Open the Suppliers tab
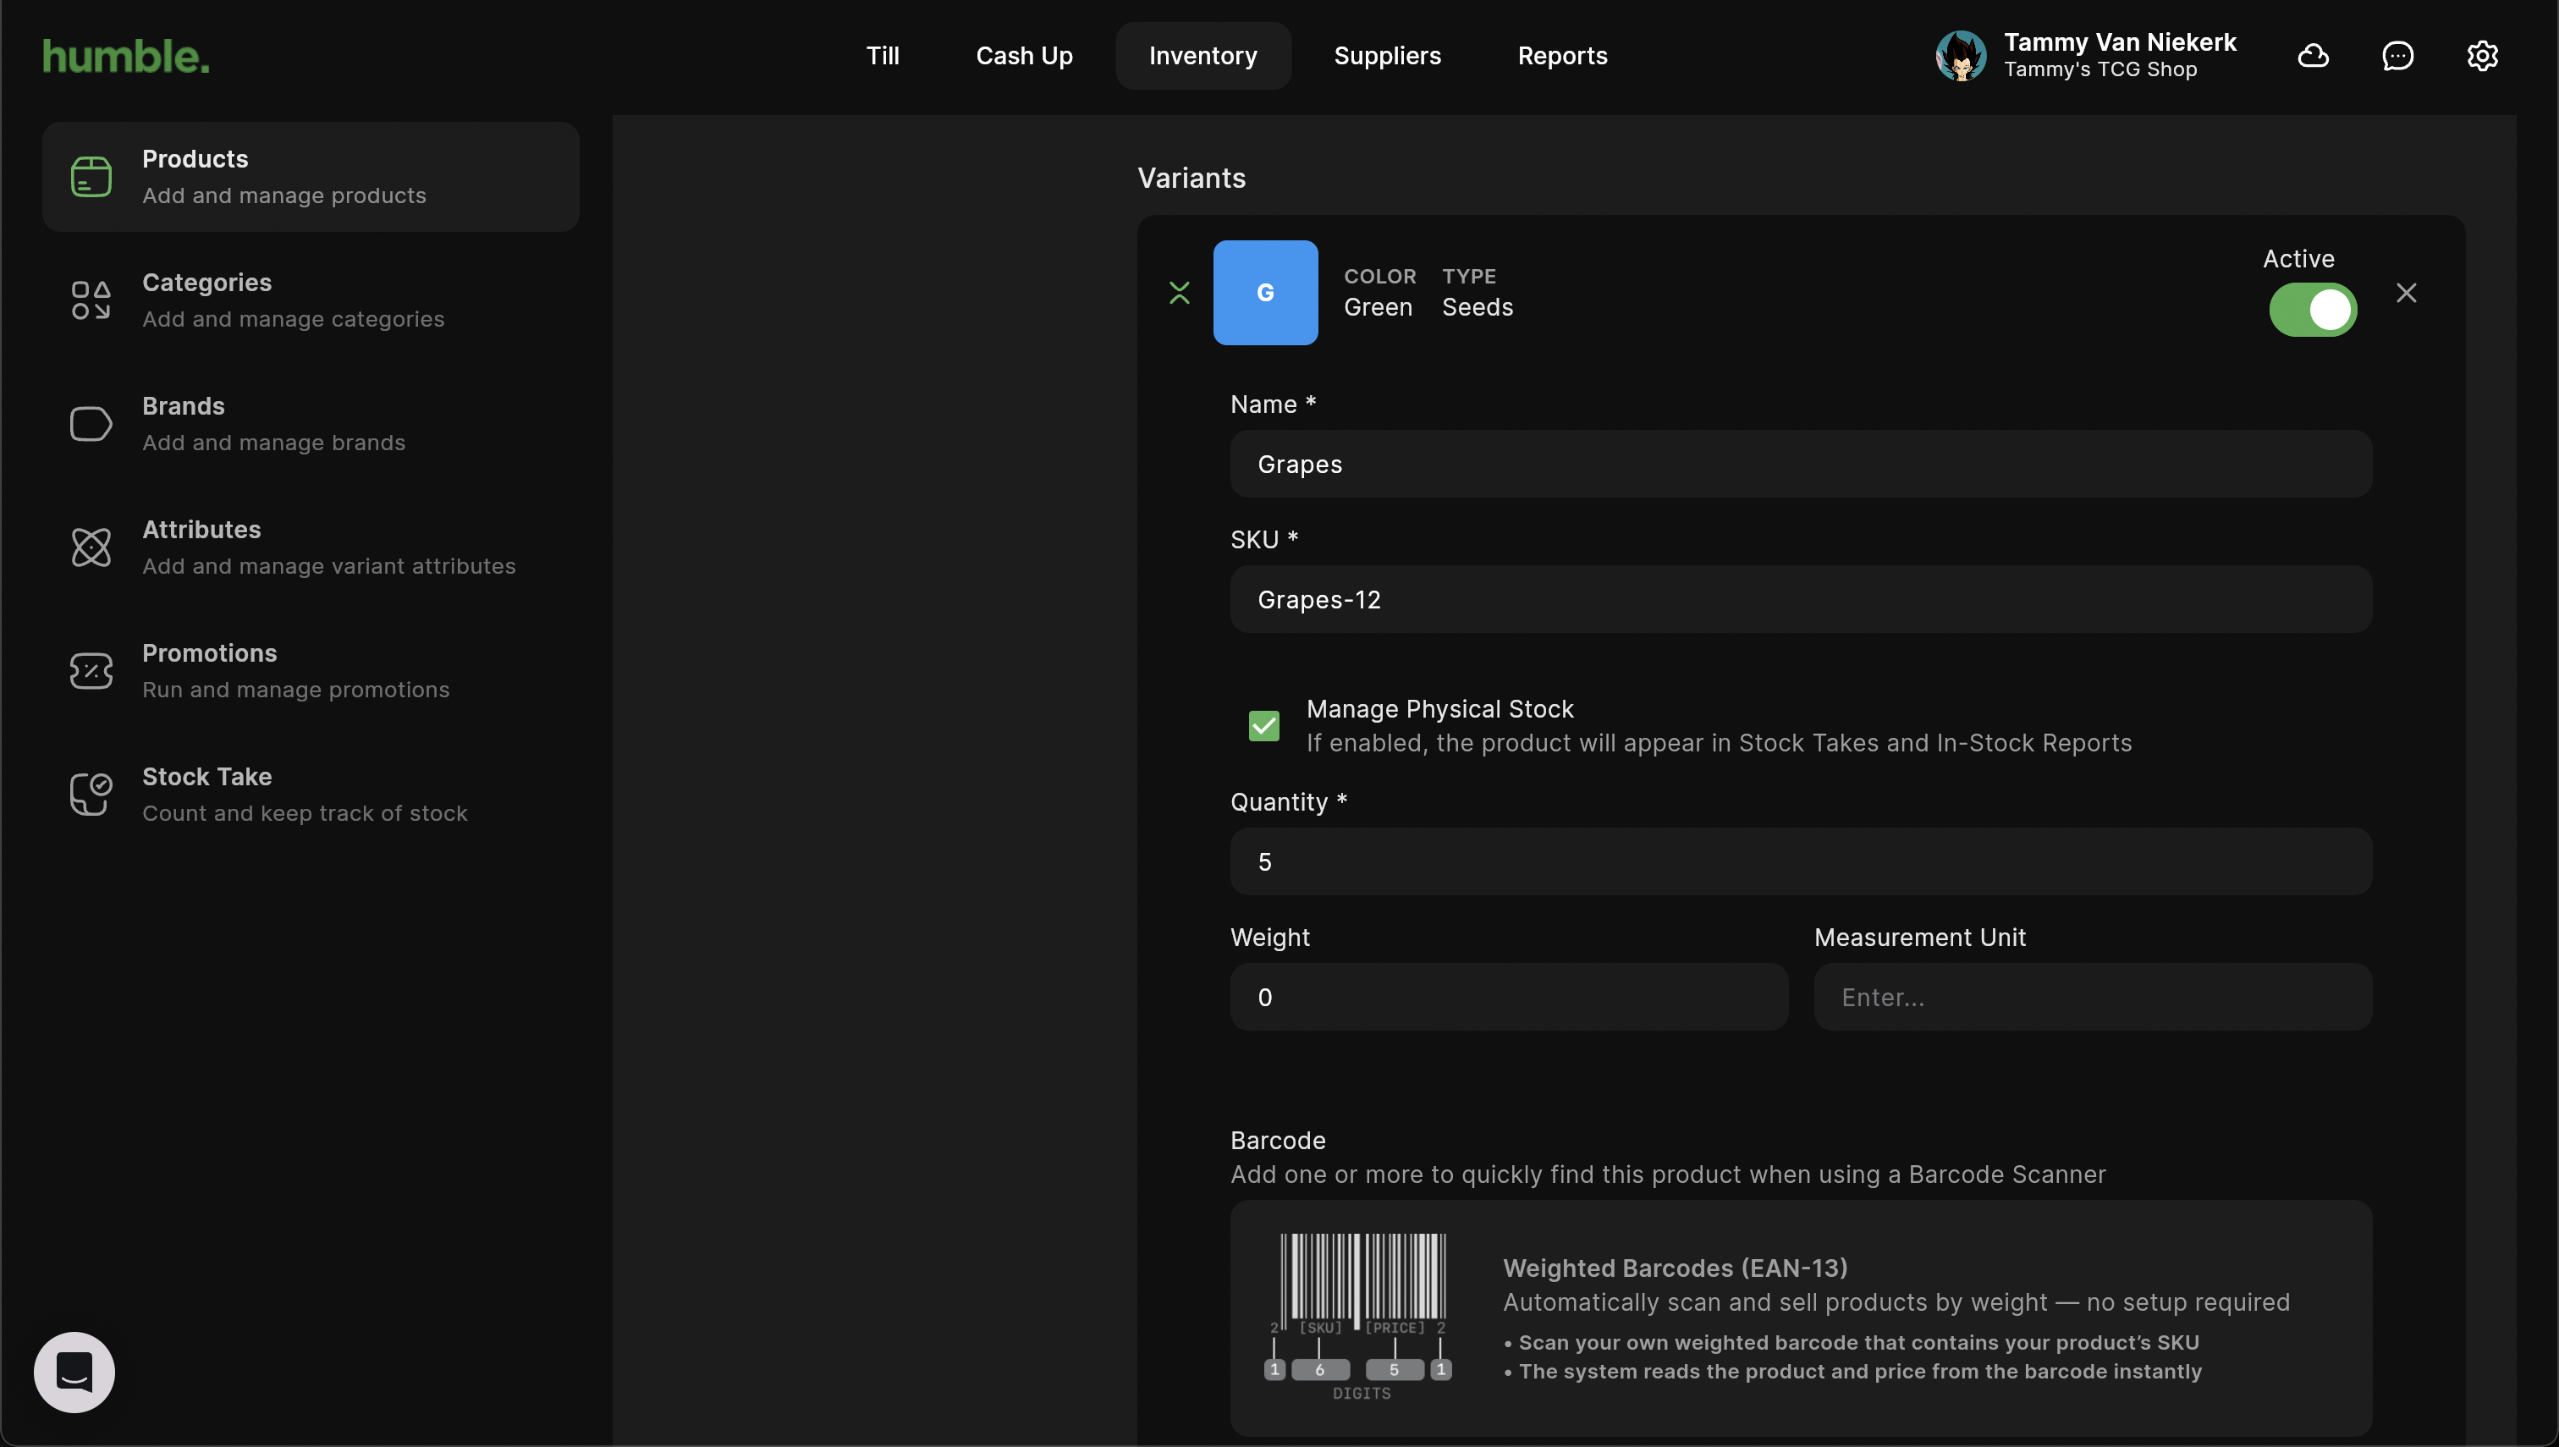 (1386, 56)
